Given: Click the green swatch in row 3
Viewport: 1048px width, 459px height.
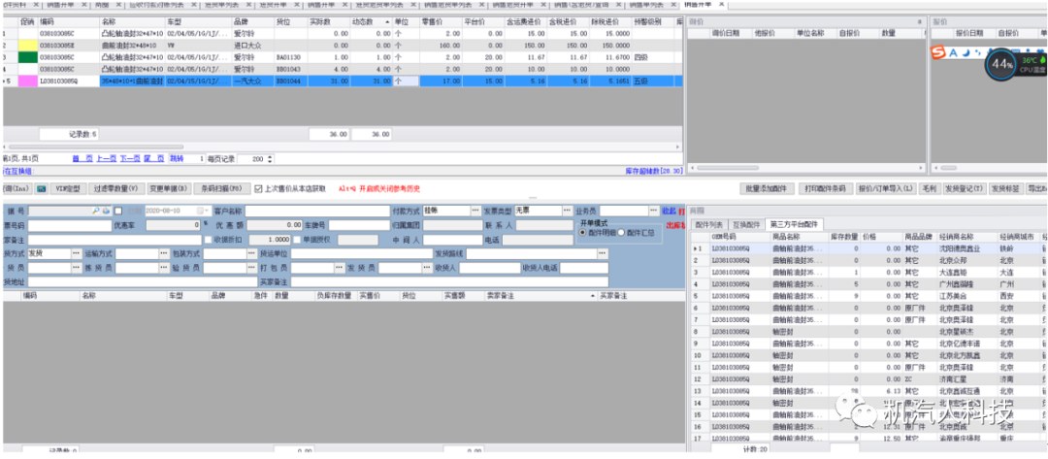Looking at the screenshot, I should click(x=27, y=57).
